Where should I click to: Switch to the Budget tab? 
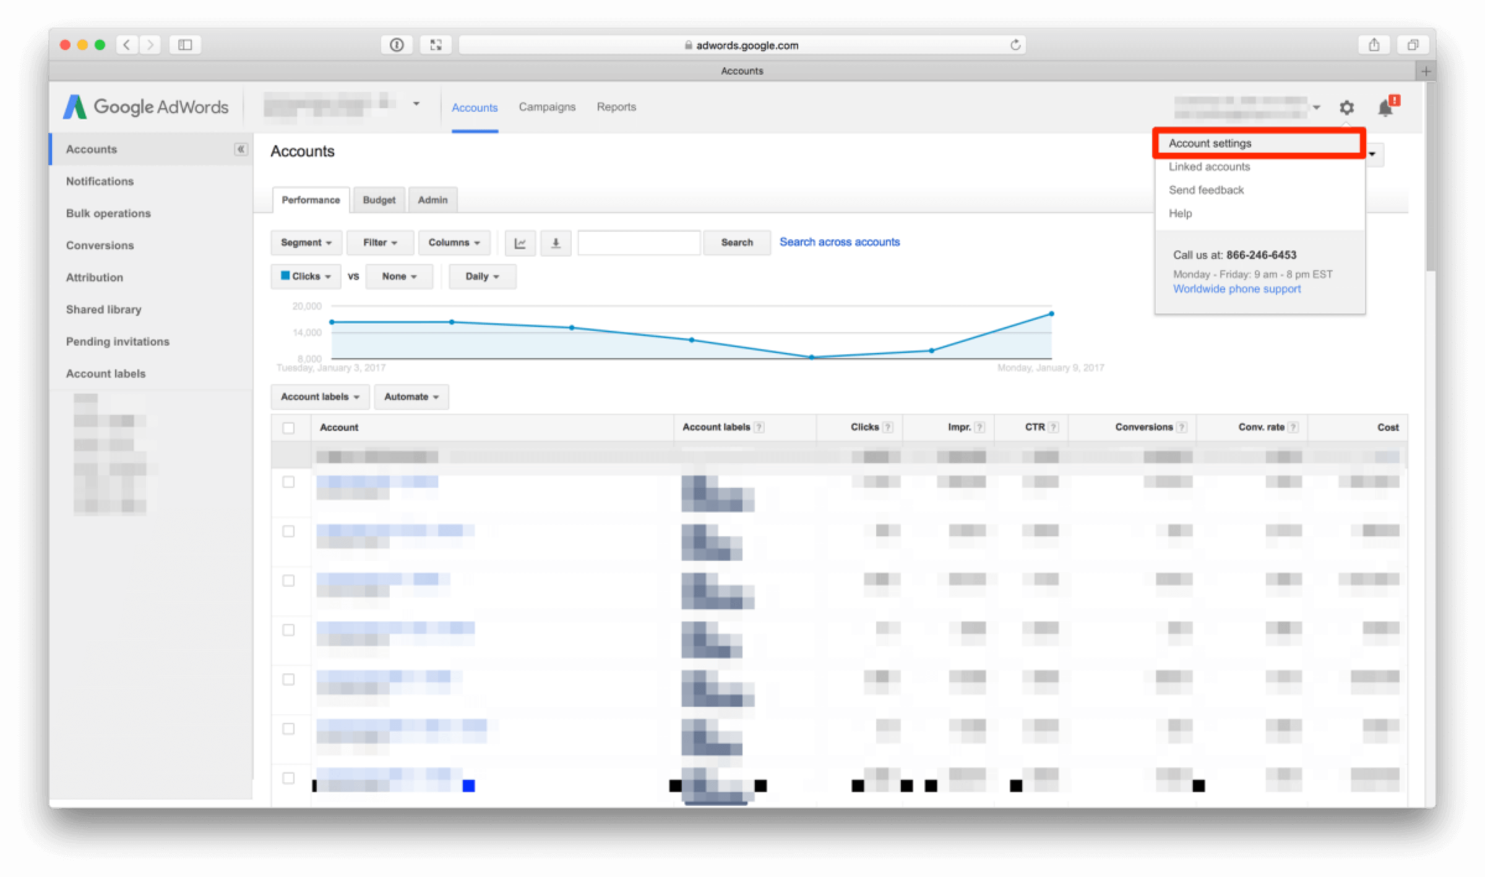click(x=379, y=200)
